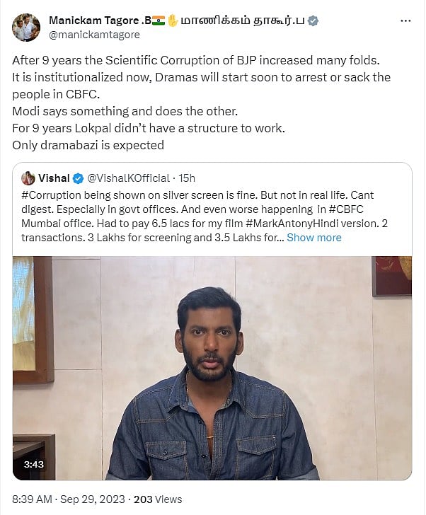
Task: Open the @manickamtagore handle link
Action: (x=94, y=35)
